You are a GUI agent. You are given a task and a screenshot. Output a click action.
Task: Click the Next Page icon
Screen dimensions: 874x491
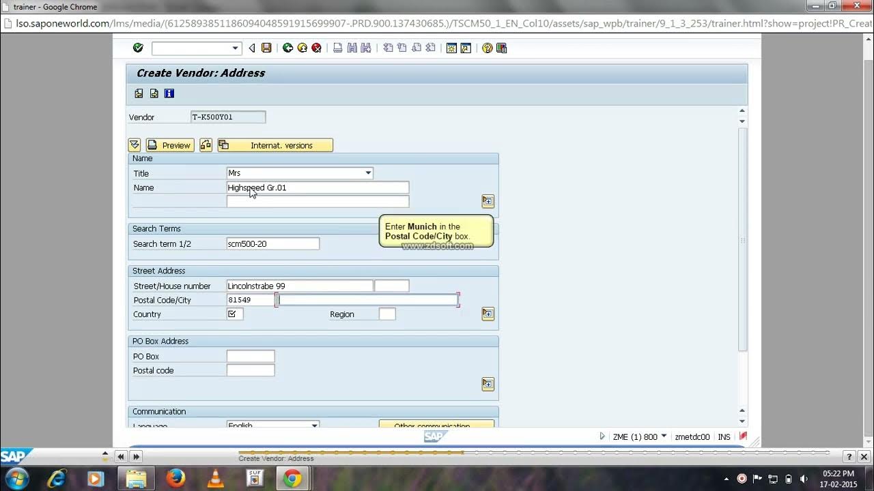pos(416,48)
